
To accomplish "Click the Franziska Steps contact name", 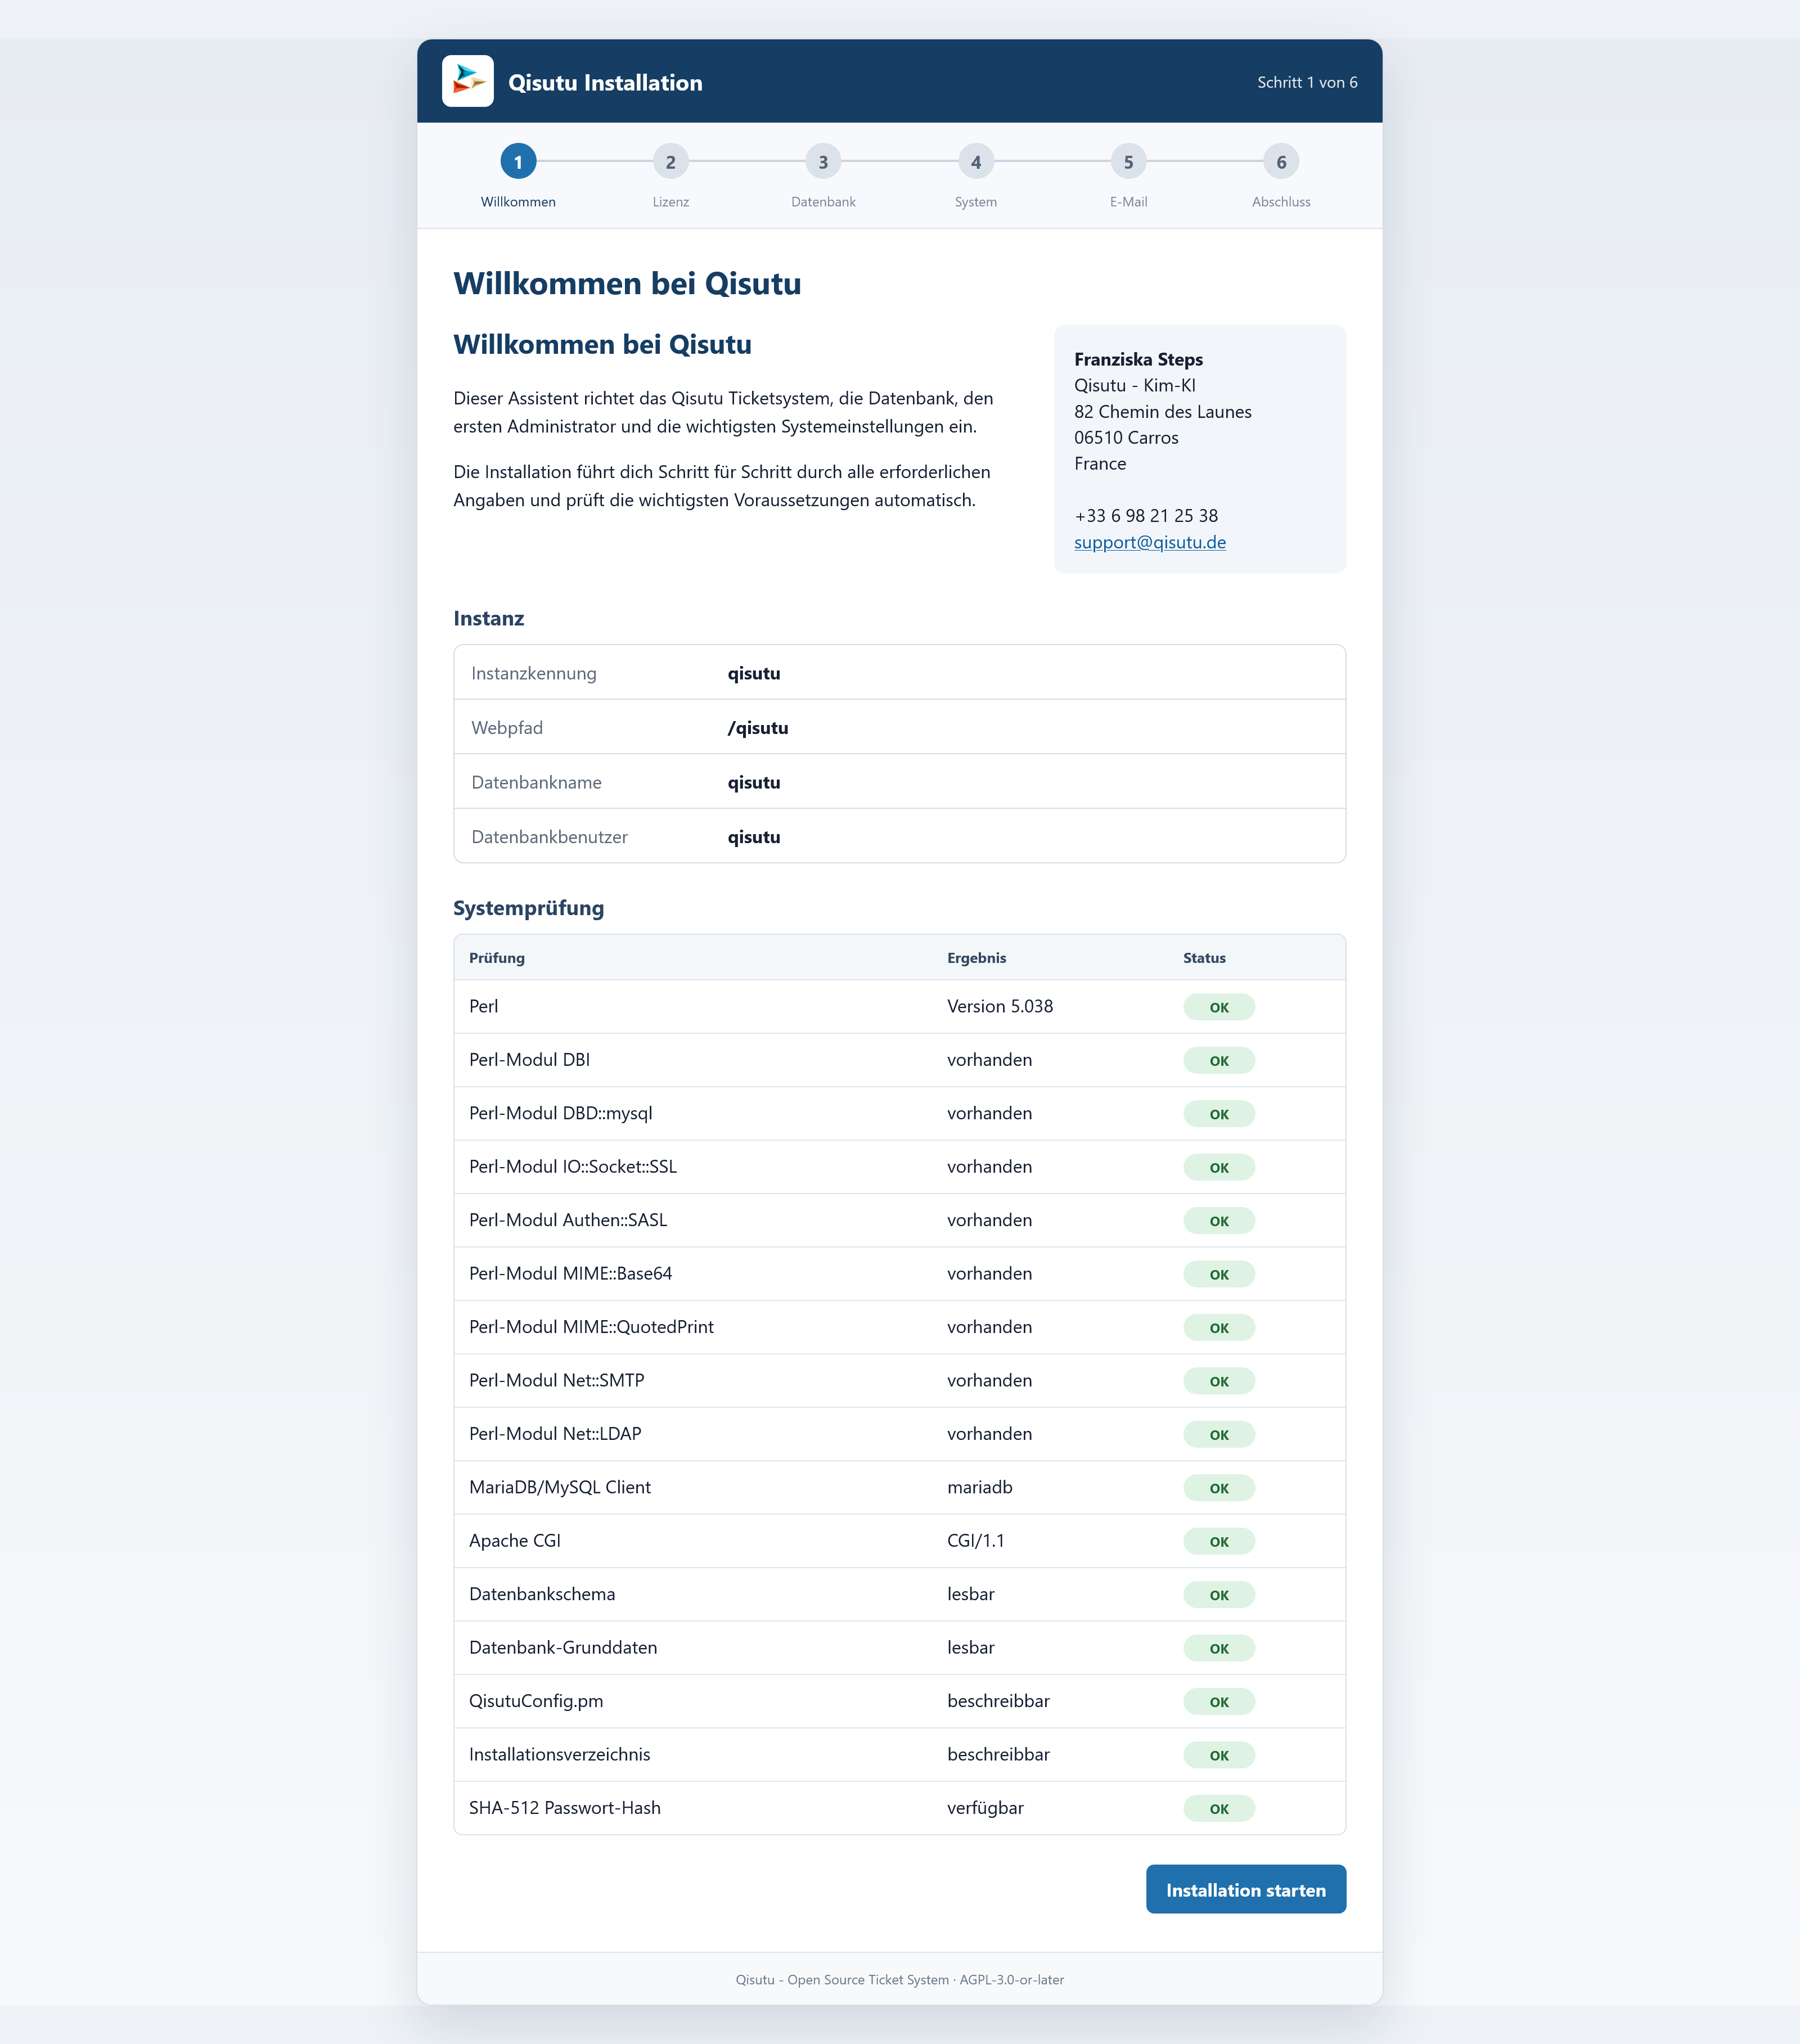I will 1138,359.
